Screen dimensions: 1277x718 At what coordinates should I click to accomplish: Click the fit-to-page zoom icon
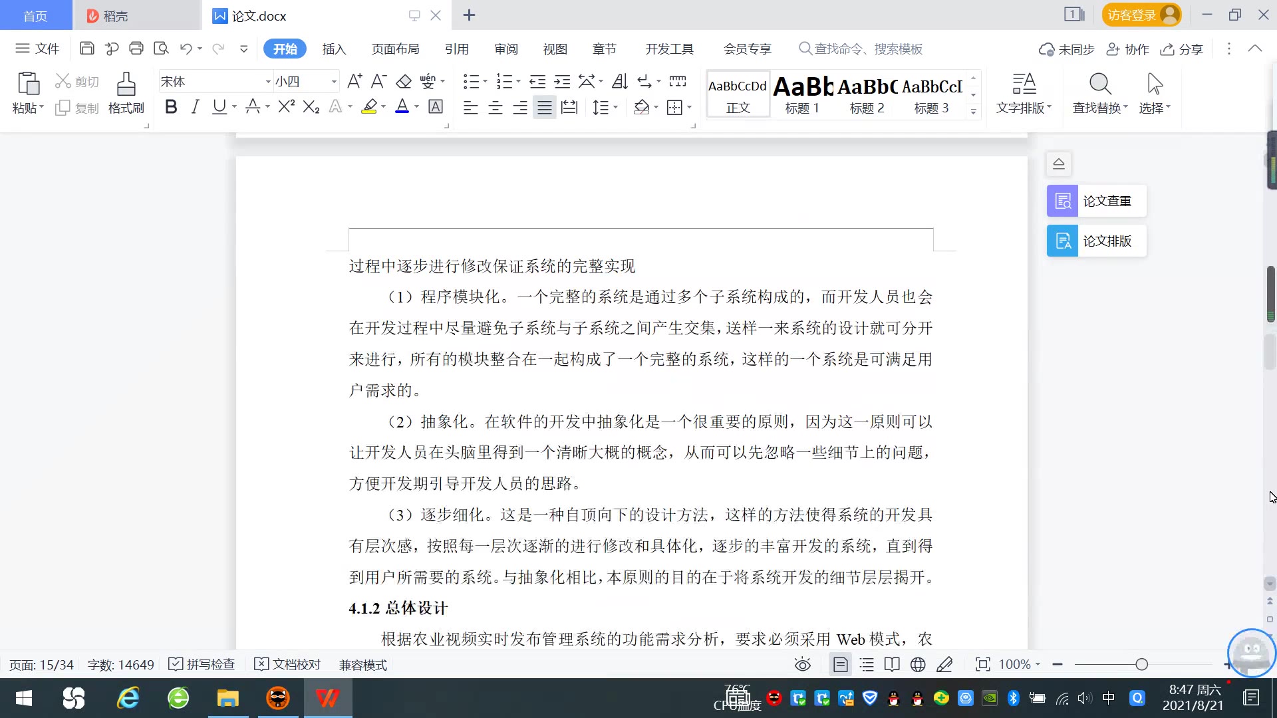tap(982, 664)
